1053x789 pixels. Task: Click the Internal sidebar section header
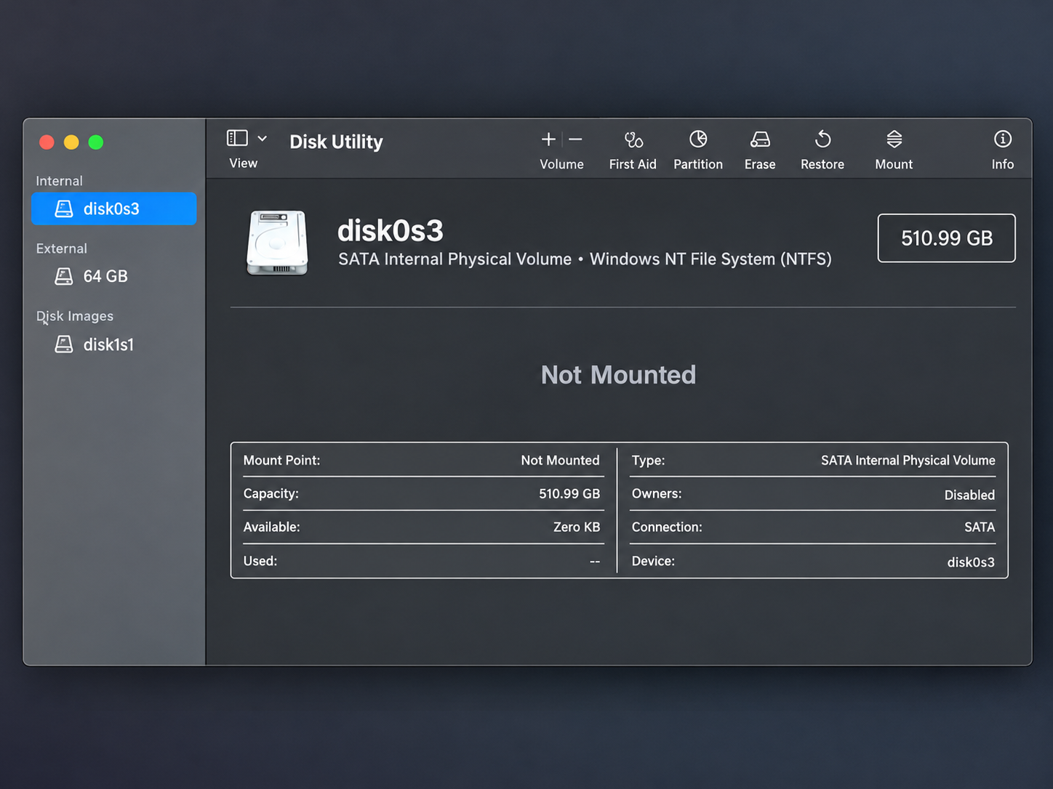60,181
